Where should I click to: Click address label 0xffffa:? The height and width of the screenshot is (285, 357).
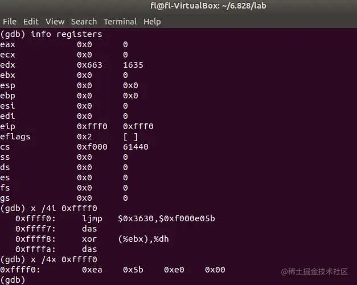click(x=35, y=249)
